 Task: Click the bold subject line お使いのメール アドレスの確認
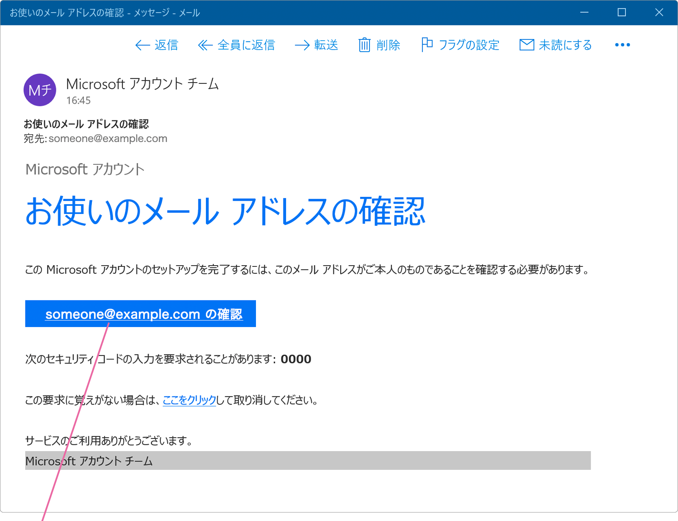pyautogui.click(x=86, y=124)
